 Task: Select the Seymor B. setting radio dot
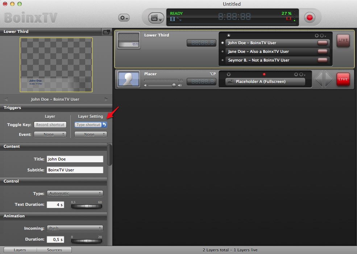223,60
